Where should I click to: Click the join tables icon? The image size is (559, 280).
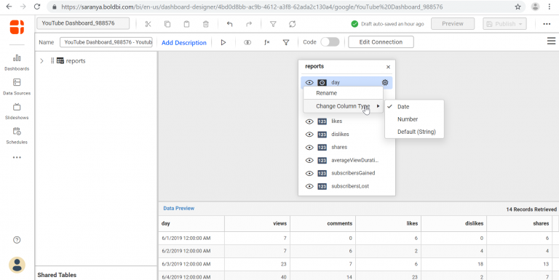pos(247,42)
